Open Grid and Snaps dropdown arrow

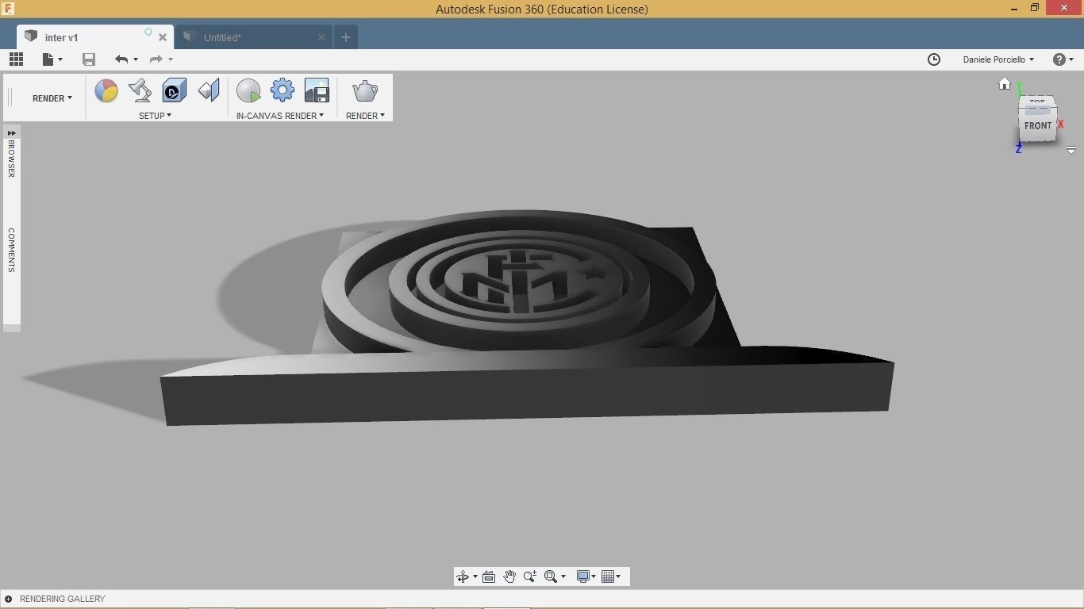[x=618, y=577]
